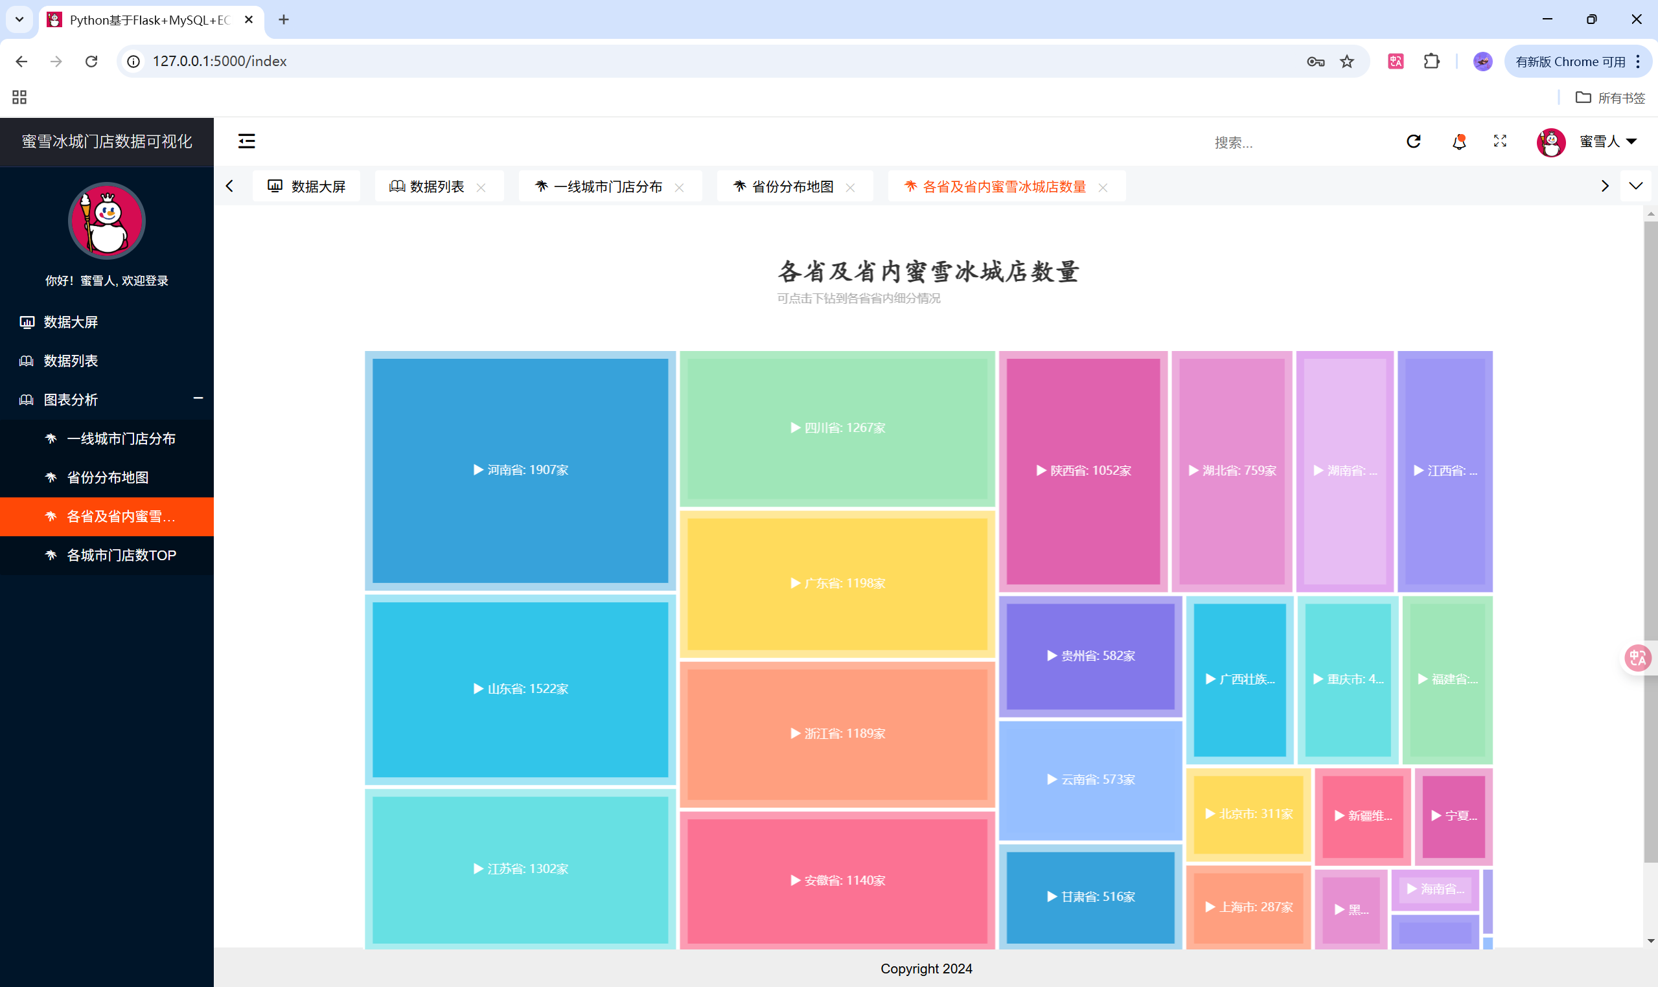Expand the tab list dropdown chevron
Viewport: 1658px width, 987px height.
tap(1635, 187)
